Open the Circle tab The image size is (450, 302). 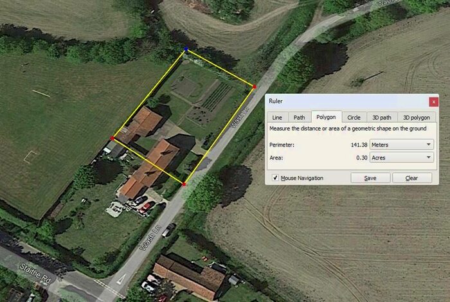[354, 118]
